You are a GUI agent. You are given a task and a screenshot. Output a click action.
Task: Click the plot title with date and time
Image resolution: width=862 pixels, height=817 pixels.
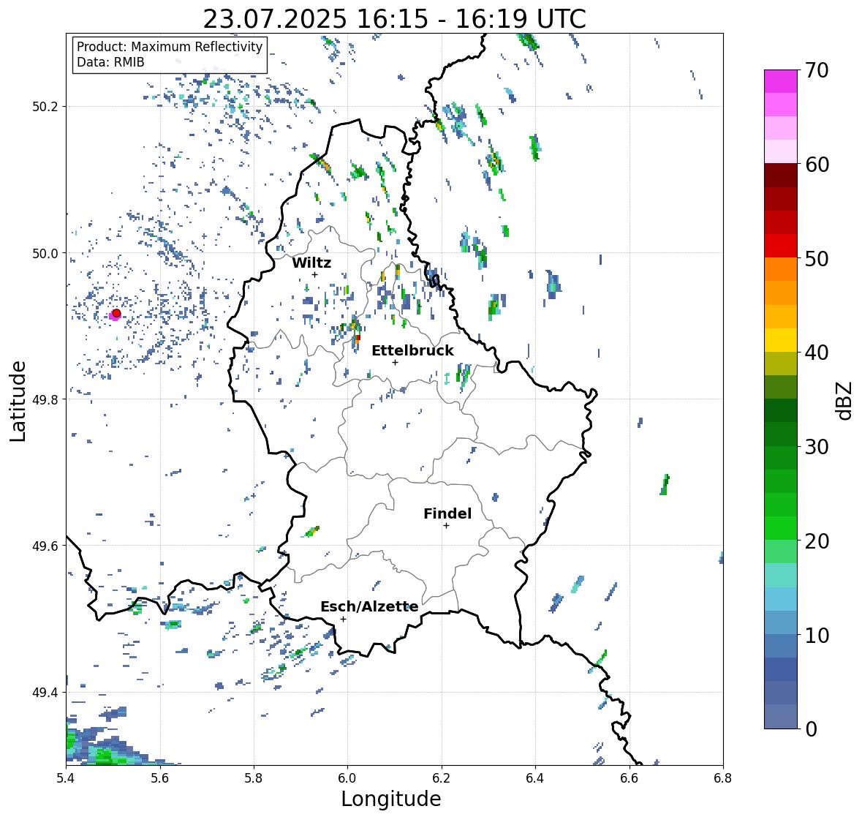394,19
